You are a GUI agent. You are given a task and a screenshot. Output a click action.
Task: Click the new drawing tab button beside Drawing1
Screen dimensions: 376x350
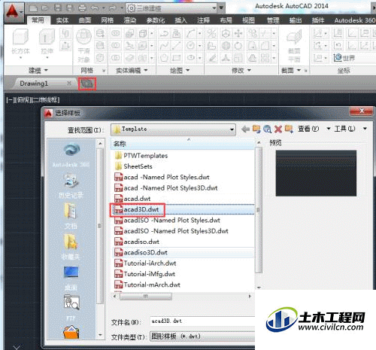click(x=87, y=84)
